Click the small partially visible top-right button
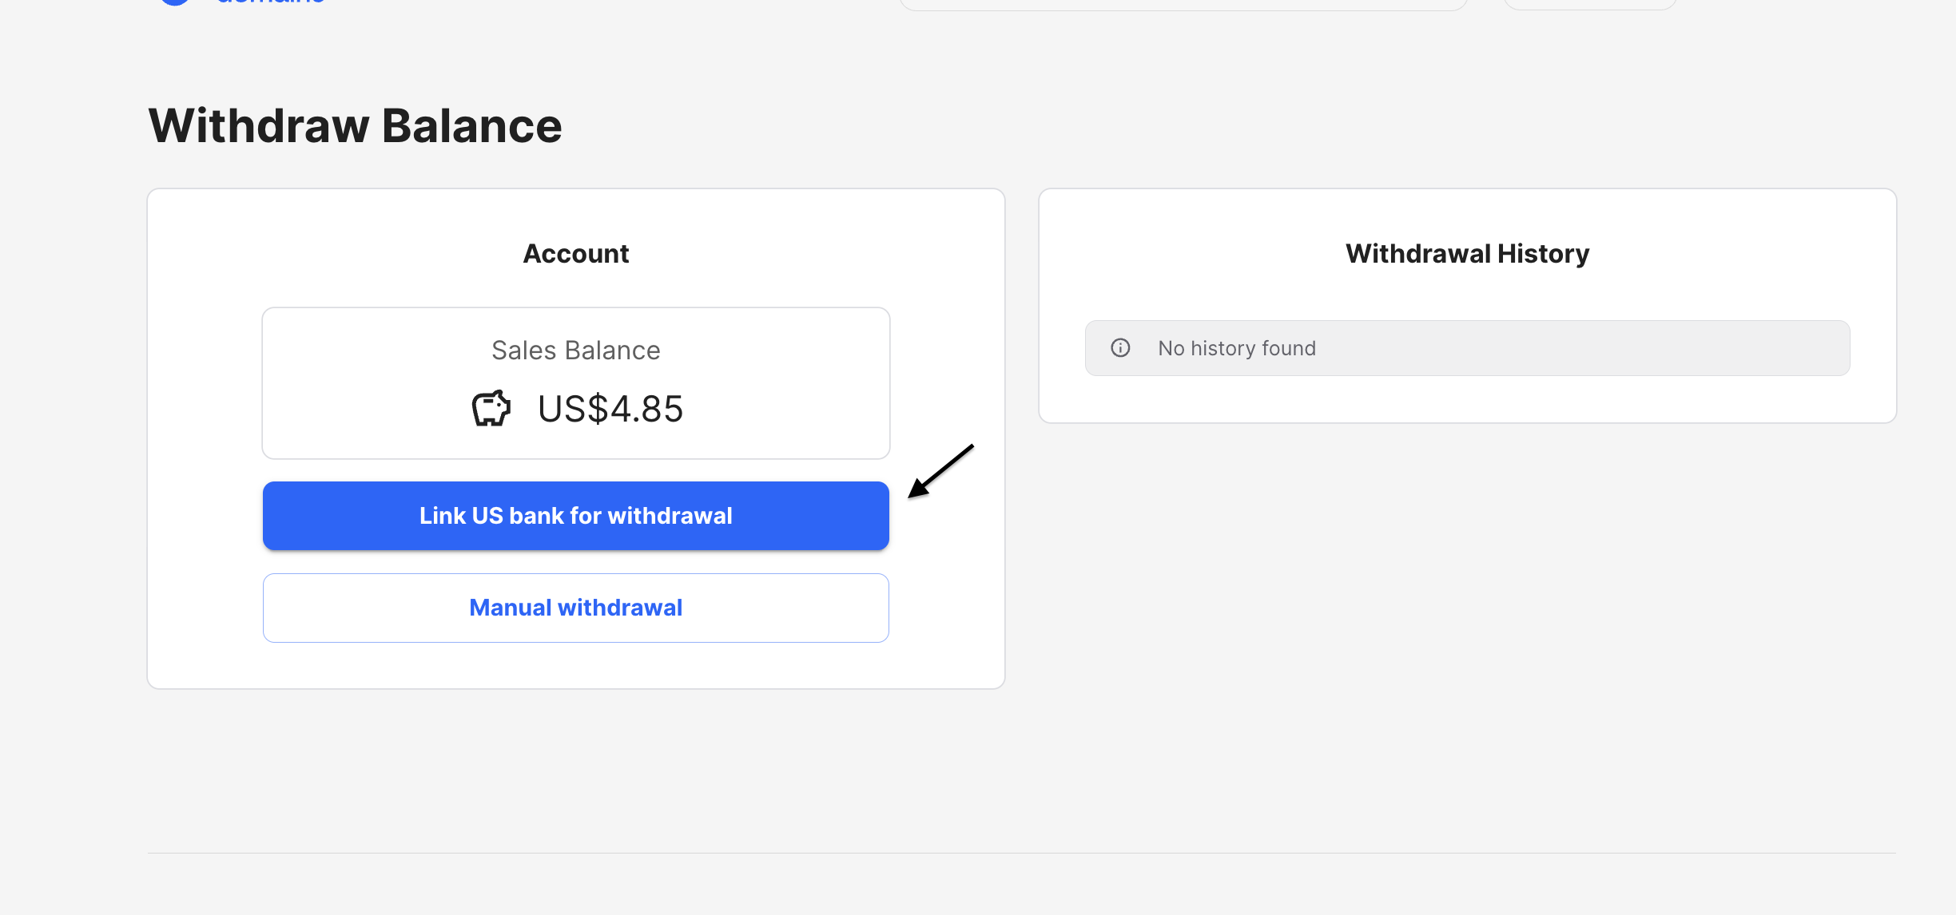The height and width of the screenshot is (915, 1956). 1589,4
